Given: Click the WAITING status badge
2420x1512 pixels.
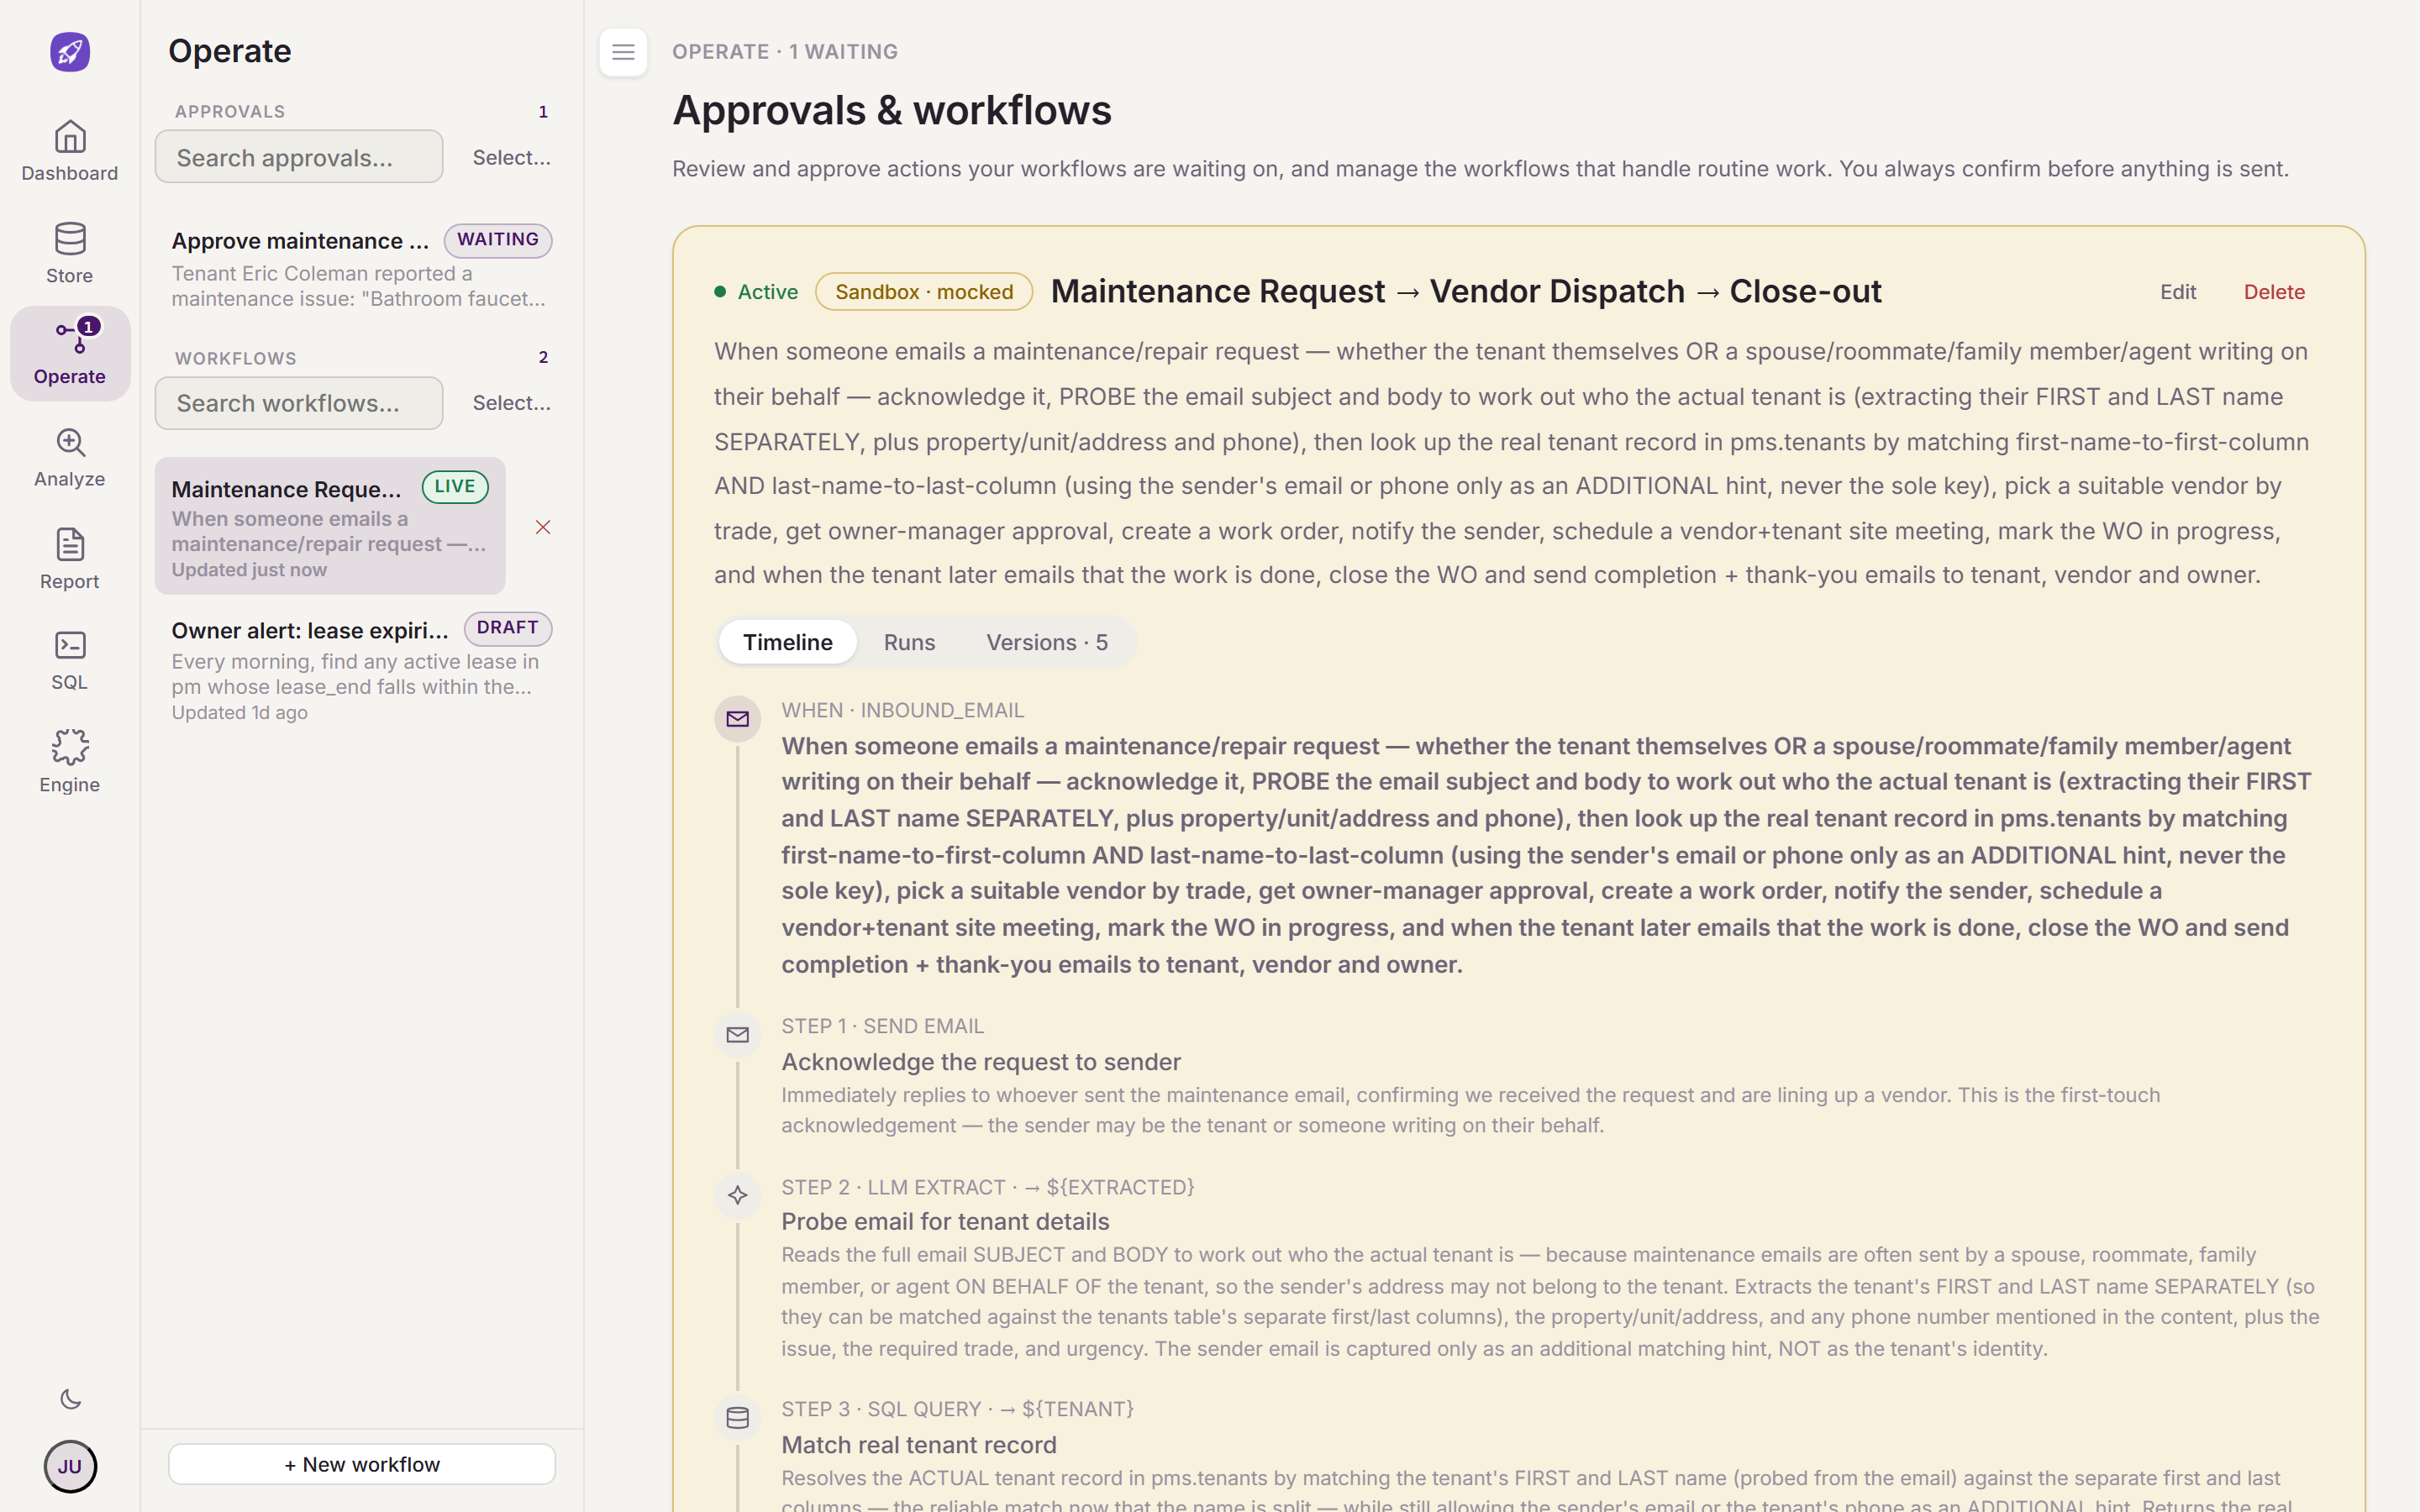Looking at the screenshot, I should pyautogui.click(x=498, y=240).
